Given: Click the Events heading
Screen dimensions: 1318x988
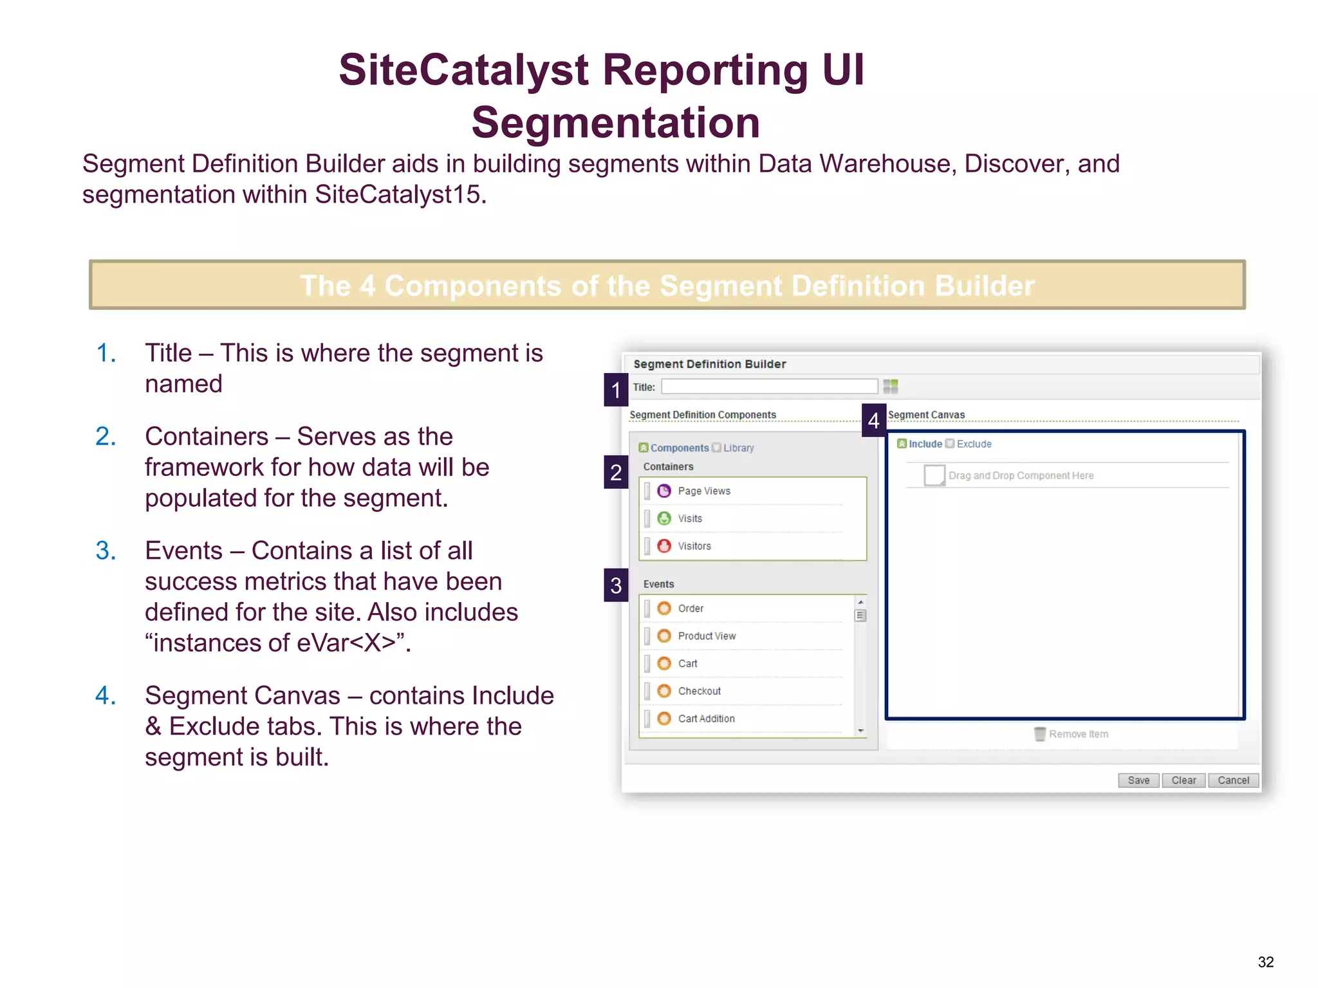Looking at the screenshot, I should coord(658,584).
